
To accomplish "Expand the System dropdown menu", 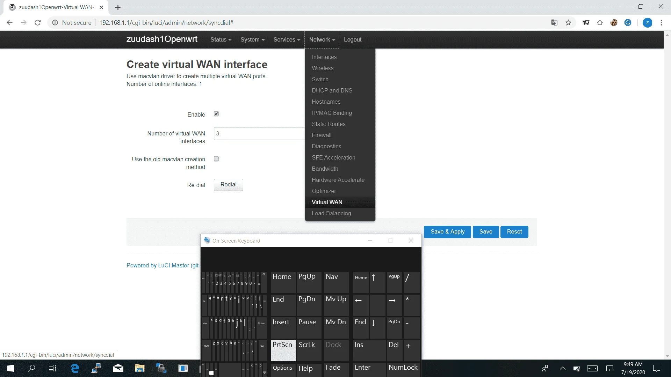I will pyautogui.click(x=252, y=40).
